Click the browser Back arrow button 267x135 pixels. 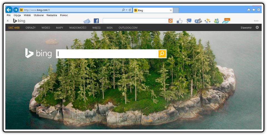pos(9,10)
